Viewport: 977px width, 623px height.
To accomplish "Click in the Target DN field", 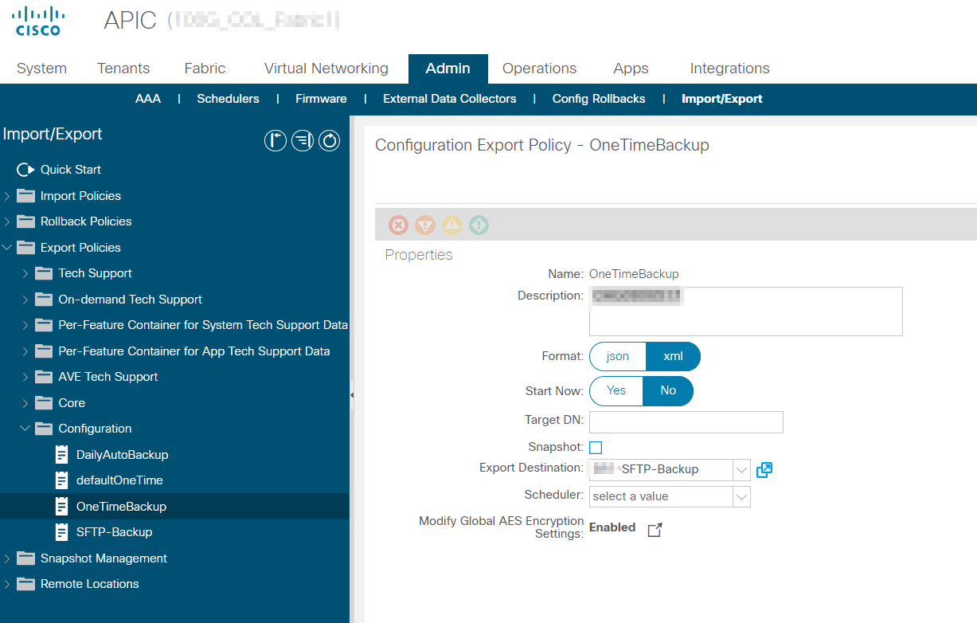I will (x=686, y=422).
